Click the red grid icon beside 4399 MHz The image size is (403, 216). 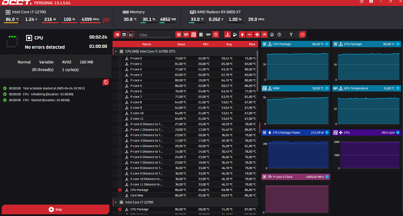click(106, 20)
